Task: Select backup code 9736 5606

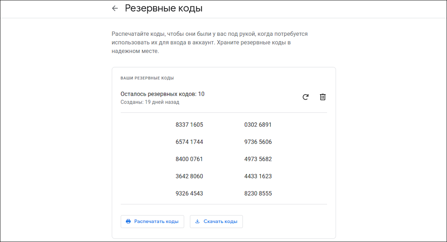Action: click(257, 142)
